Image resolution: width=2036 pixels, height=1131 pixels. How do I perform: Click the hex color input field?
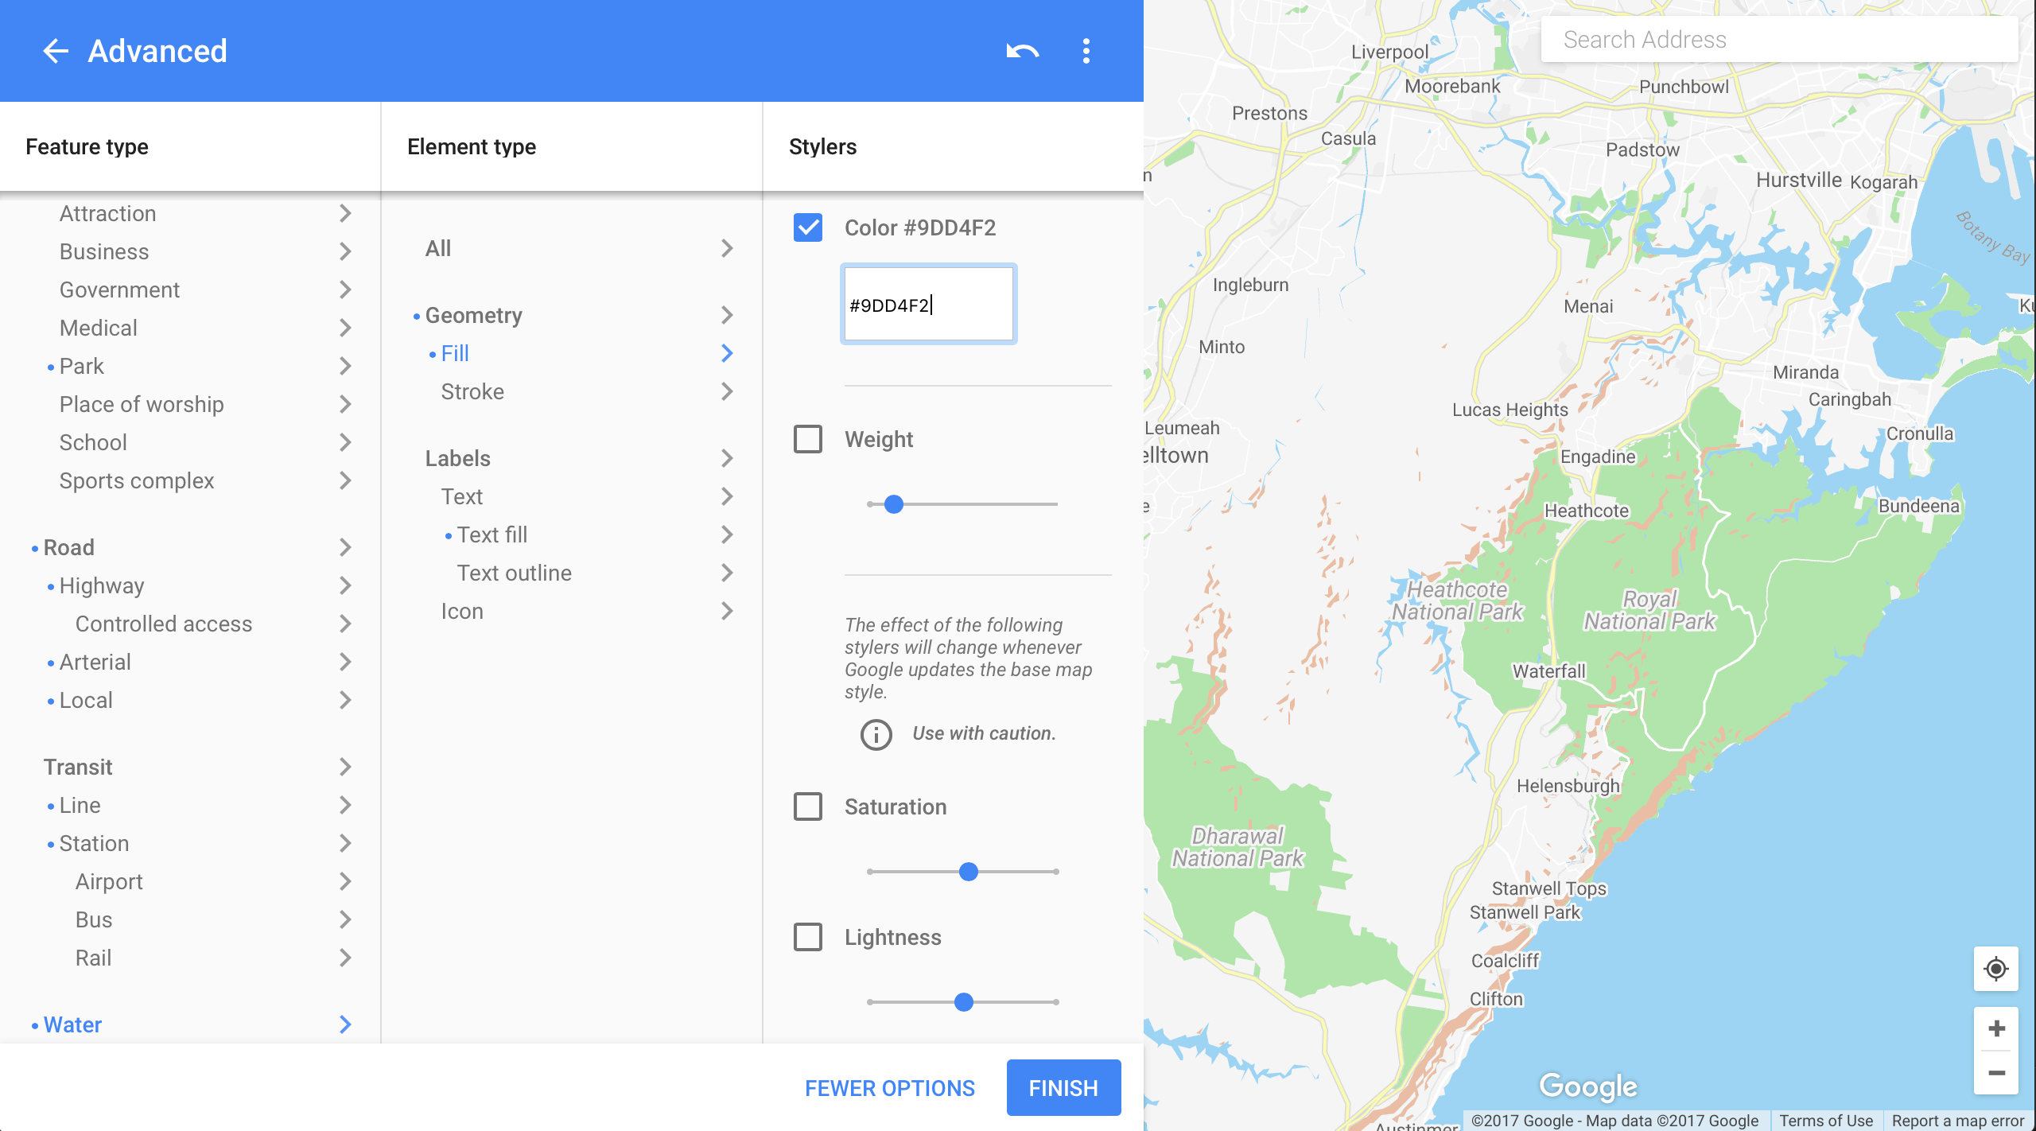tap(928, 305)
